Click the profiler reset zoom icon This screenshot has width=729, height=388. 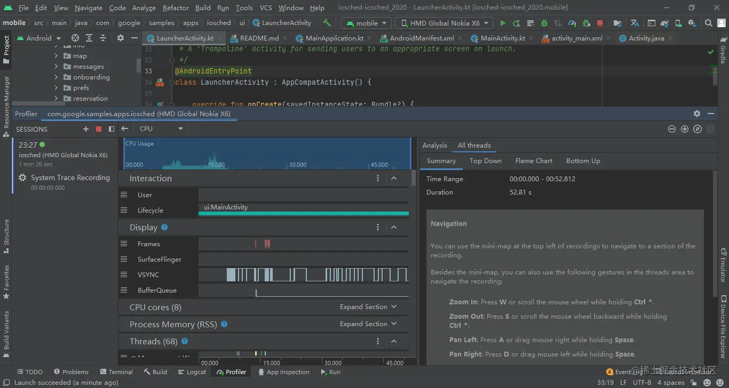(x=698, y=129)
